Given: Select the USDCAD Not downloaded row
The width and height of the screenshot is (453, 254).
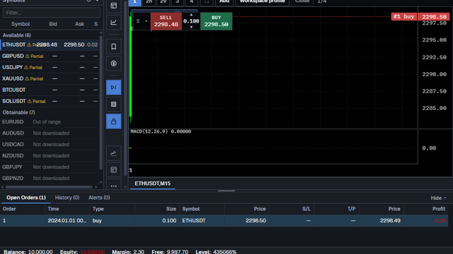Looking at the screenshot, I should coord(50,144).
